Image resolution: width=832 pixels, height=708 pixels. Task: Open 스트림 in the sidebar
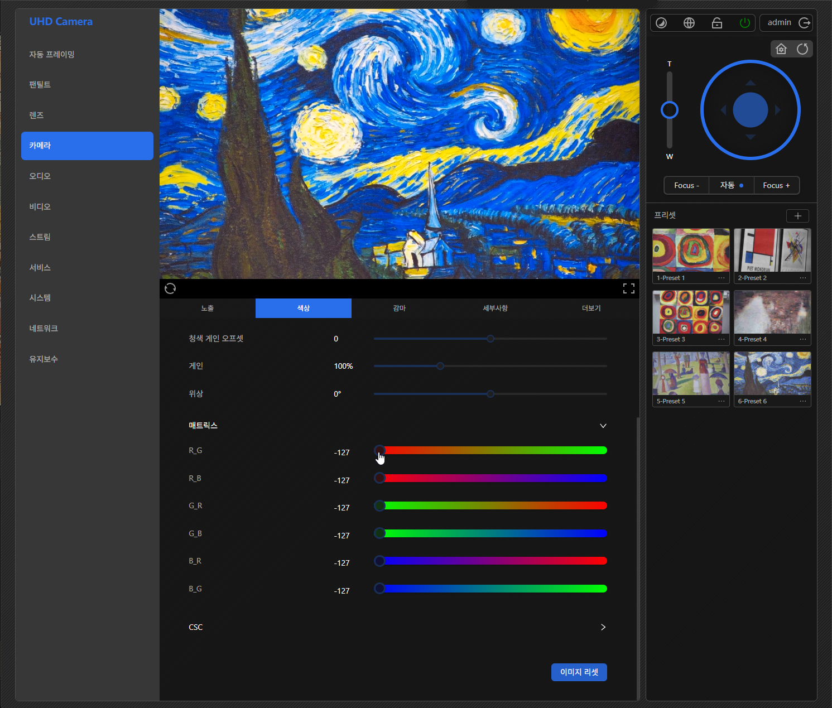pos(87,237)
